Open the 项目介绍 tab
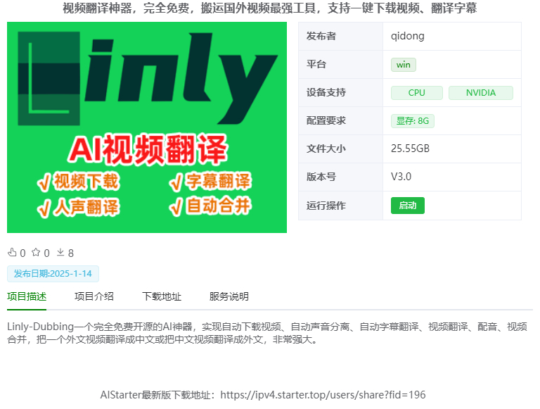The width and height of the screenshot is (540, 409). click(94, 296)
